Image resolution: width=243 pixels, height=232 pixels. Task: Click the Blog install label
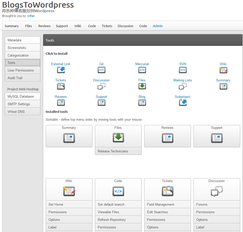coord(142,97)
